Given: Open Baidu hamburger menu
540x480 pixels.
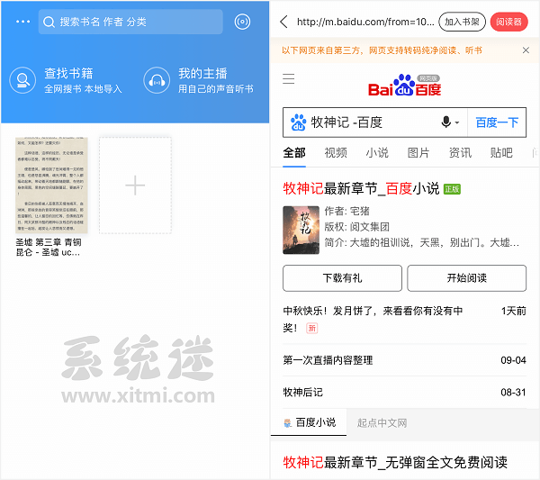Looking at the screenshot, I should tap(289, 78).
